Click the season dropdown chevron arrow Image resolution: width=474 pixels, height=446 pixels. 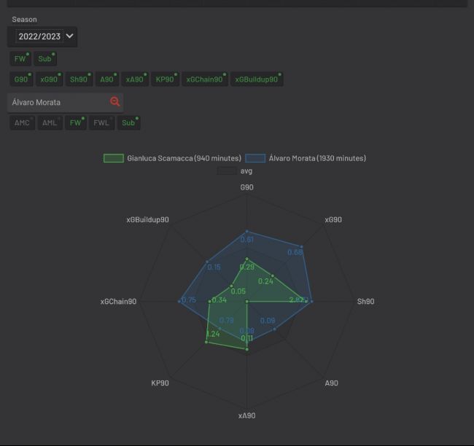(x=69, y=36)
